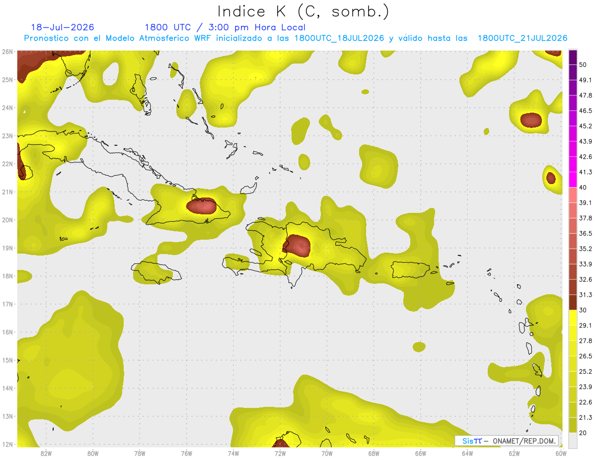Click the colorbar value 35.2
Image resolution: width=596 pixels, height=460 pixels.
point(586,249)
